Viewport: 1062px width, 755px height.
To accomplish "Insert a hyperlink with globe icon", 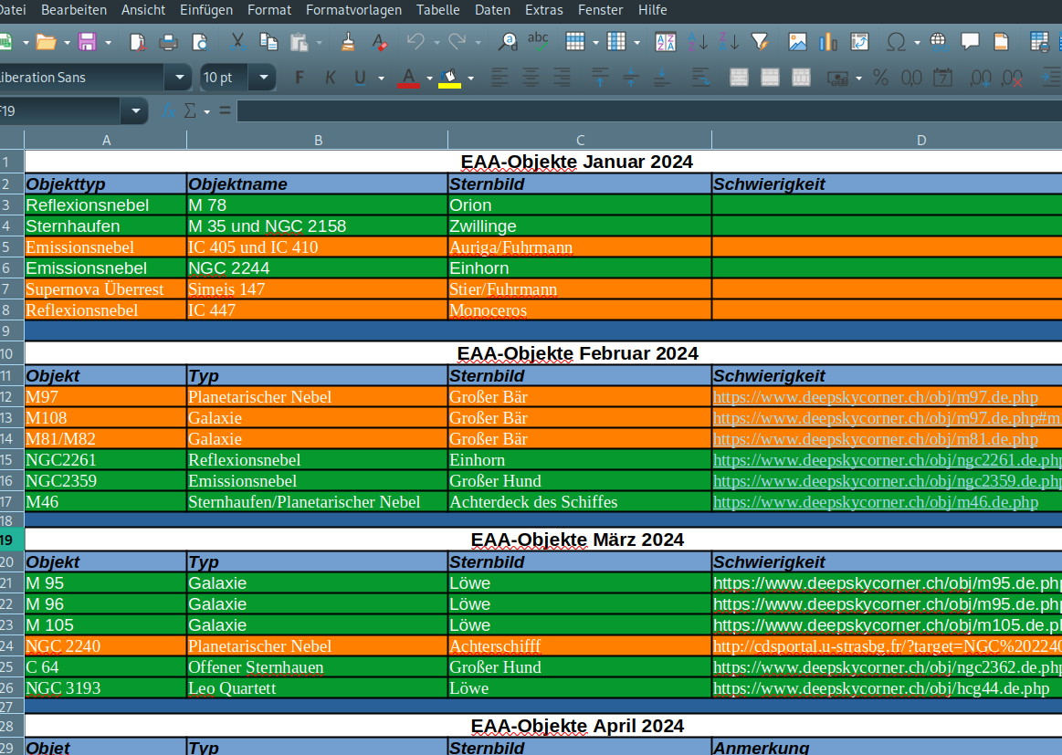I will coord(939,43).
